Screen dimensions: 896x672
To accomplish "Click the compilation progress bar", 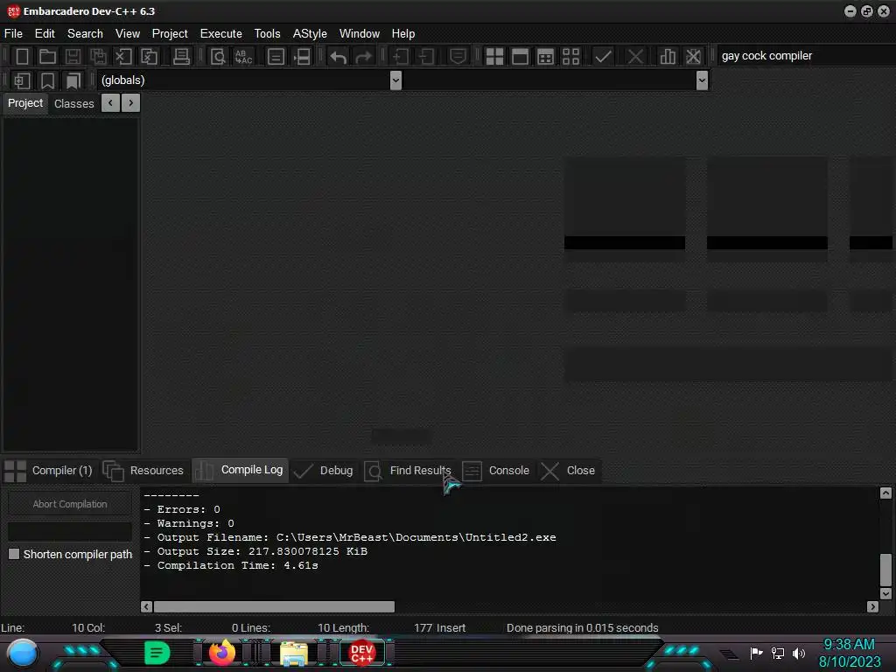I will (x=70, y=531).
